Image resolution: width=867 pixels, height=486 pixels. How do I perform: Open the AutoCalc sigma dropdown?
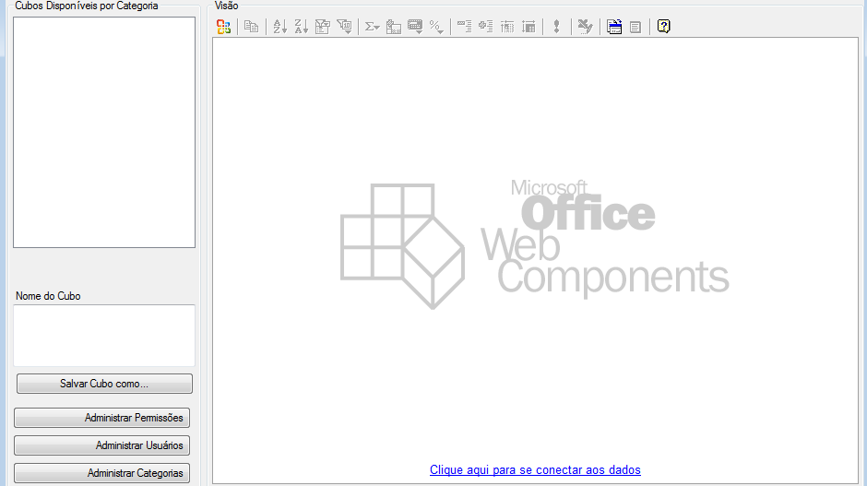coord(373,27)
